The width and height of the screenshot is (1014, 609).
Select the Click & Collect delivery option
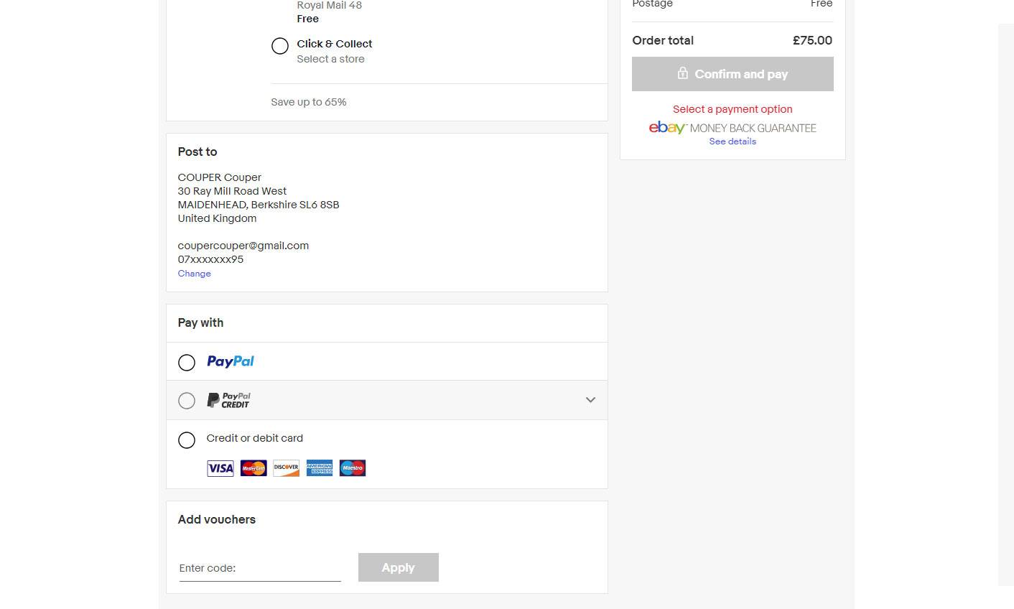coord(280,45)
